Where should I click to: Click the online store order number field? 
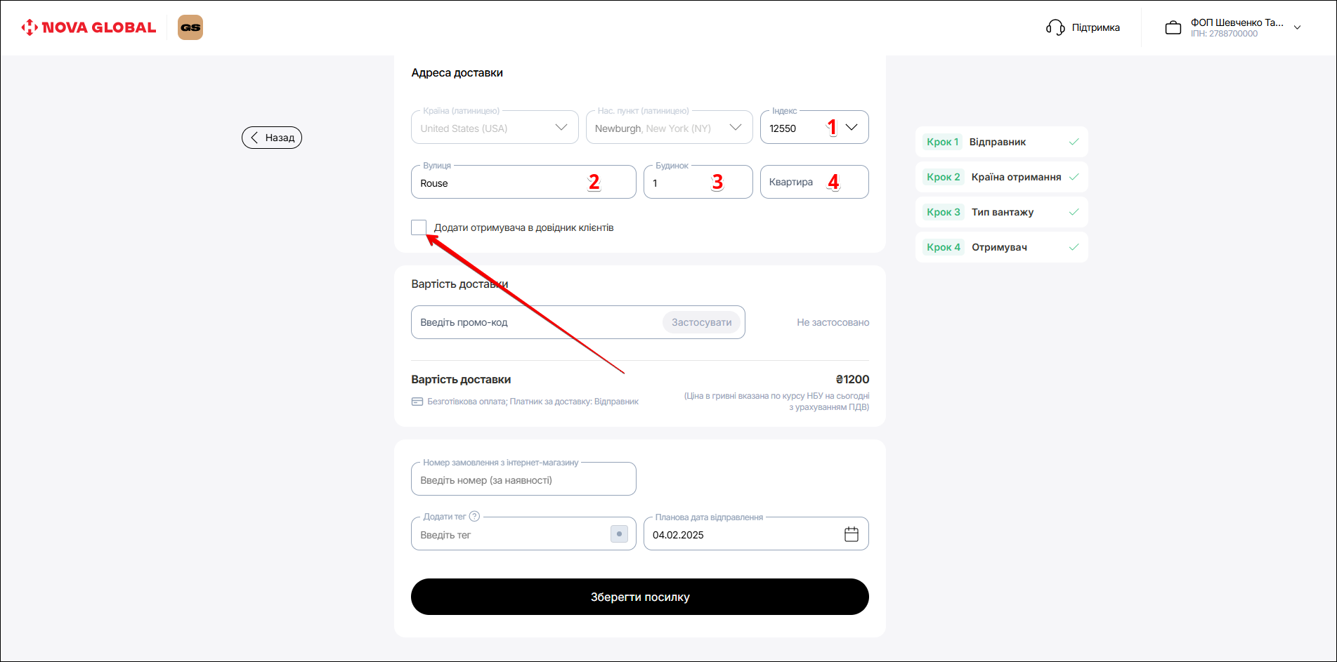coord(523,480)
